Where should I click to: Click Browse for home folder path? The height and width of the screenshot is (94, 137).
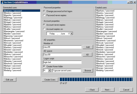tap(88, 70)
